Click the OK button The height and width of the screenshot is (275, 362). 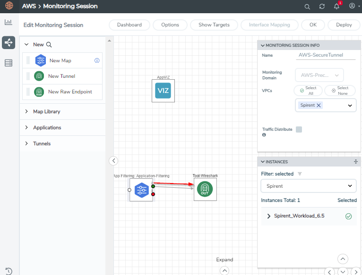(x=313, y=25)
